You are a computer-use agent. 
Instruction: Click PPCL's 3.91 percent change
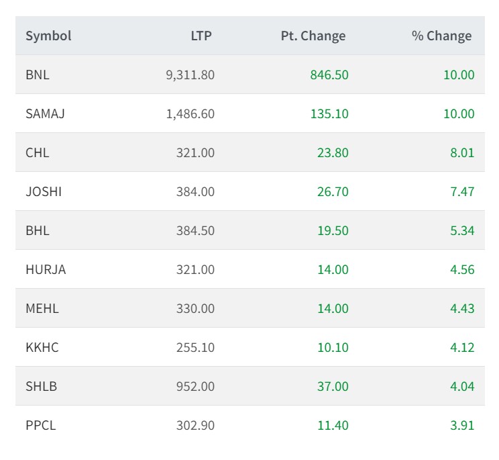pyautogui.click(x=463, y=425)
